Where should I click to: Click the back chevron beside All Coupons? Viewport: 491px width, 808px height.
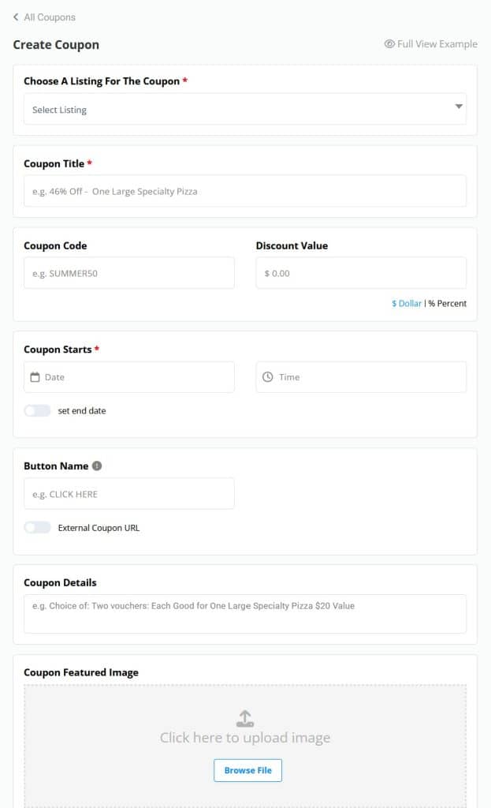click(16, 17)
